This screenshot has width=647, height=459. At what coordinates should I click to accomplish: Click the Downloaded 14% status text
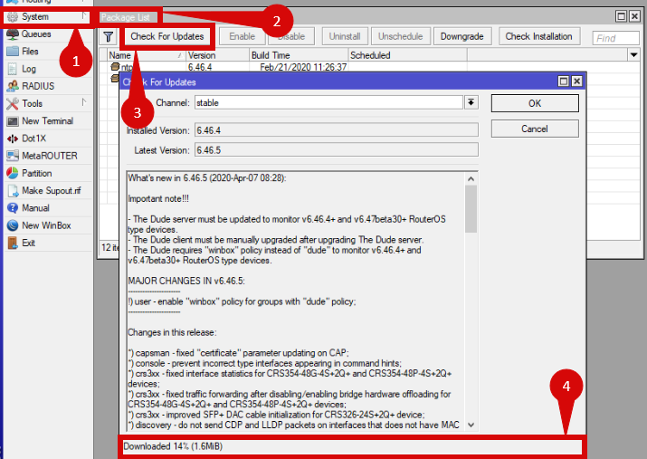[173, 446]
